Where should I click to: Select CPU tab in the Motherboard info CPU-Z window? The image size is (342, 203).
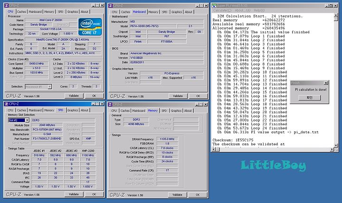click(114, 12)
